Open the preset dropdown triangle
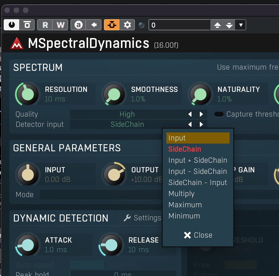The image size is (279, 276). tap(241, 25)
